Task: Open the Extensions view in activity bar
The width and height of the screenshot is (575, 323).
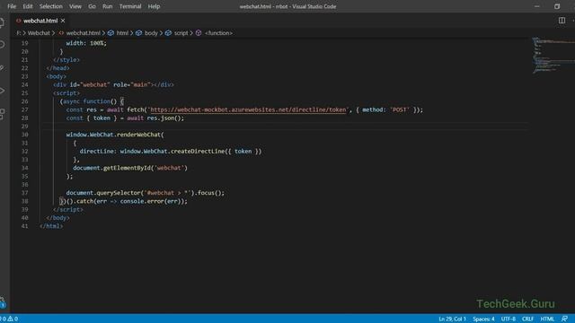Action: click(2, 114)
